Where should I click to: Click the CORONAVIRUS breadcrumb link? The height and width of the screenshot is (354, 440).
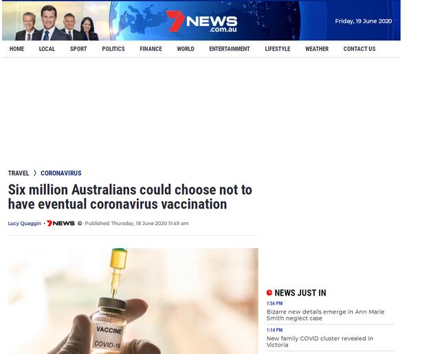click(x=61, y=173)
